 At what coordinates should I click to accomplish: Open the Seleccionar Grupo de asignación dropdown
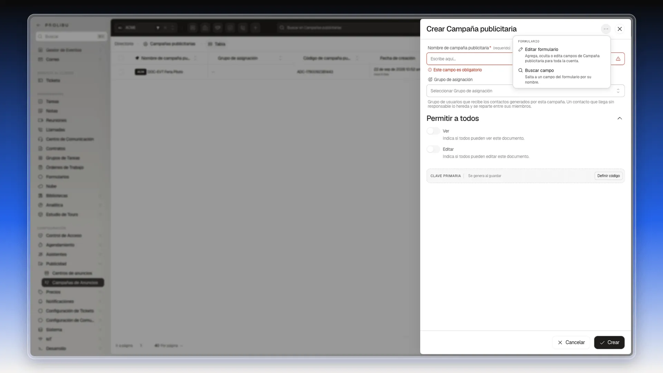pos(526,91)
